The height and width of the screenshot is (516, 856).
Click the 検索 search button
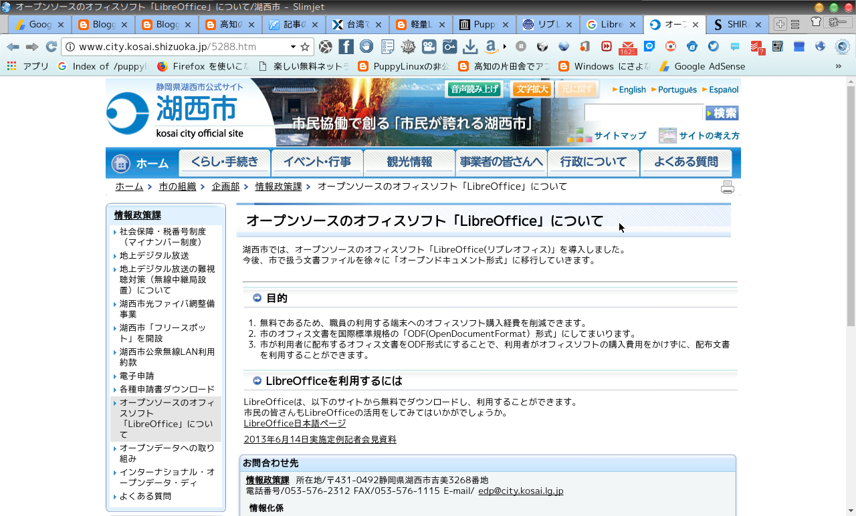point(722,113)
